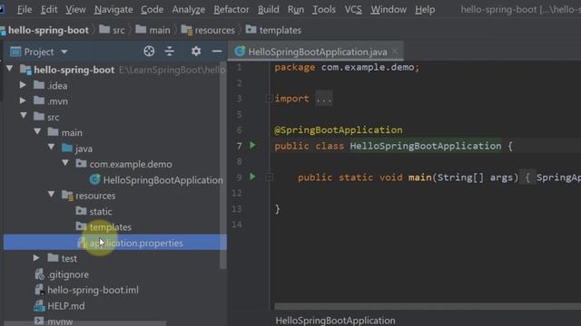Collapse the resources folder
The width and height of the screenshot is (581, 326).
pyautogui.click(x=52, y=195)
